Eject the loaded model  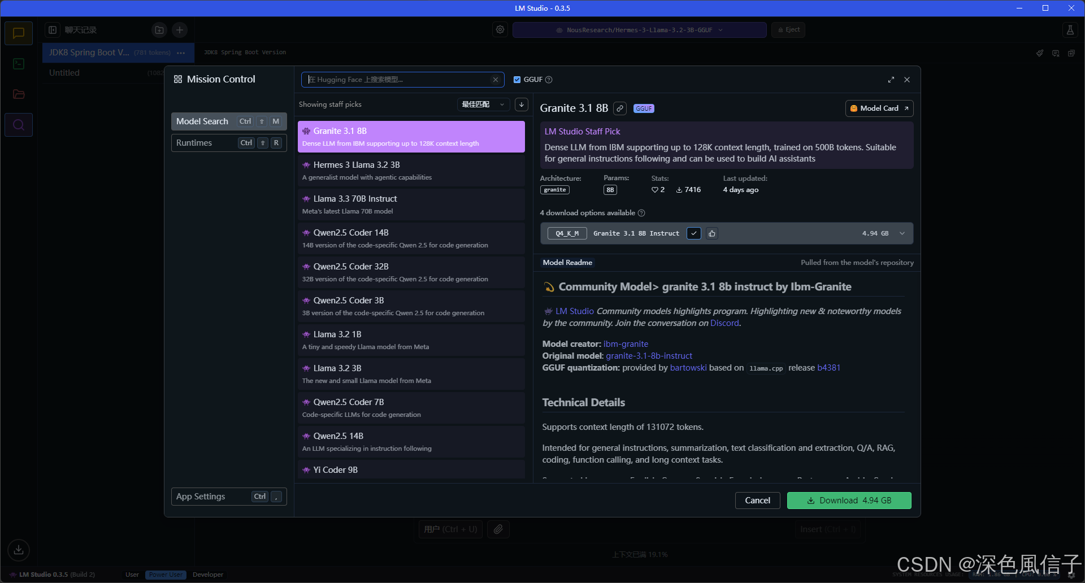[x=788, y=30]
